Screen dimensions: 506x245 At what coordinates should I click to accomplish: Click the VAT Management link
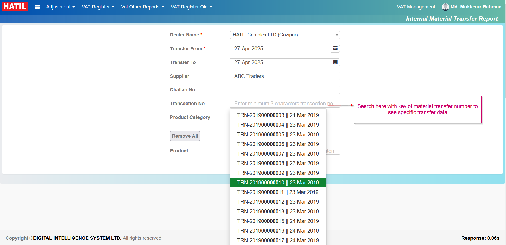pyautogui.click(x=416, y=7)
